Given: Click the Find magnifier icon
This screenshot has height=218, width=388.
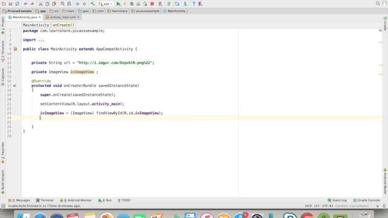Looking at the screenshot, I should coord(62,4).
